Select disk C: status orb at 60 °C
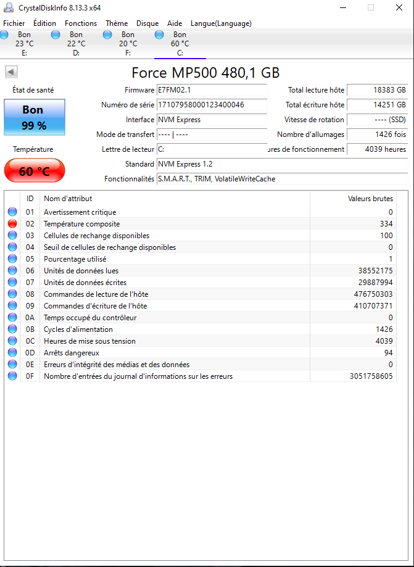This screenshot has width=414, height=567. 159,35
